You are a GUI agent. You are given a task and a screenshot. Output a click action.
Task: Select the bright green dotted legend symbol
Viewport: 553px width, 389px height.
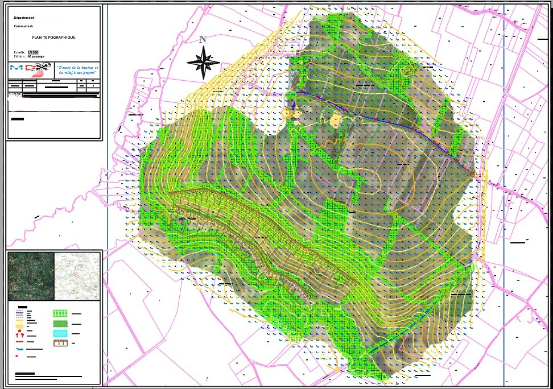tap(61, 313)
